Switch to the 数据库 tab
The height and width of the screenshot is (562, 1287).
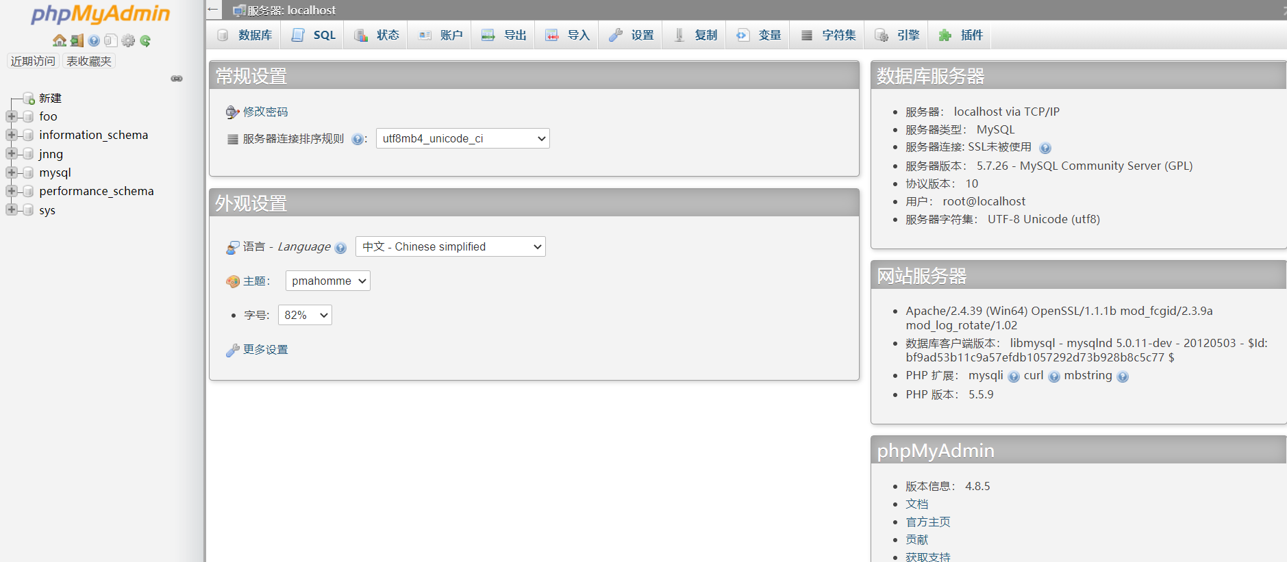[x=244, y=35]
